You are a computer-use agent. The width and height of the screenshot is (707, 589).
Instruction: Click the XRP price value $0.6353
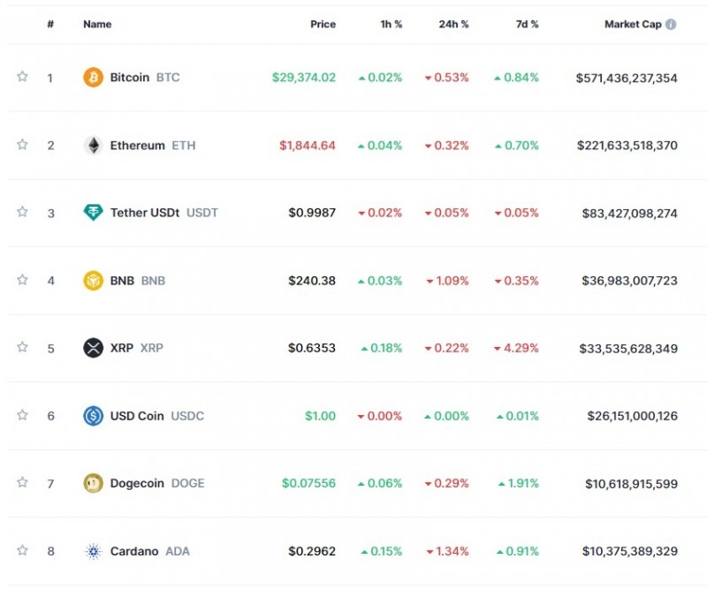[312, 348]
